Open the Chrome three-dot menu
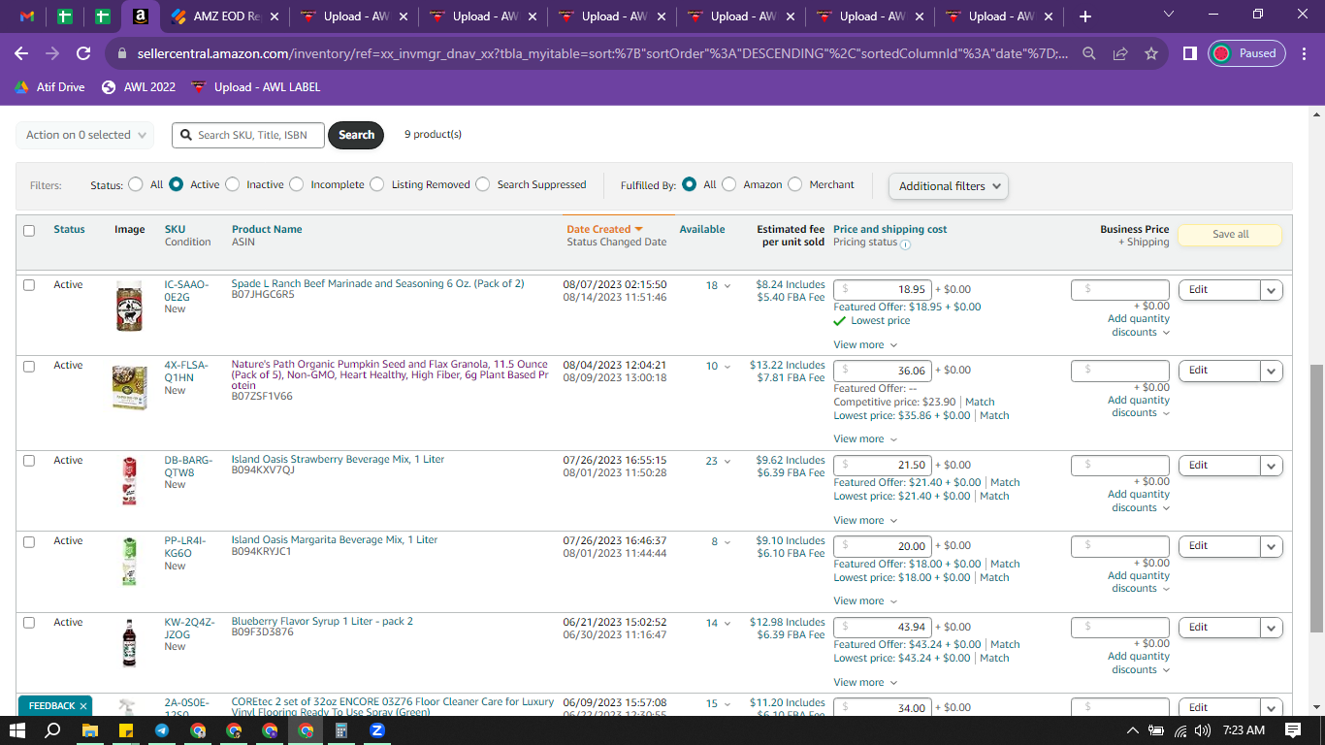Screen dimensions: 1325x745 point(1303,54)
